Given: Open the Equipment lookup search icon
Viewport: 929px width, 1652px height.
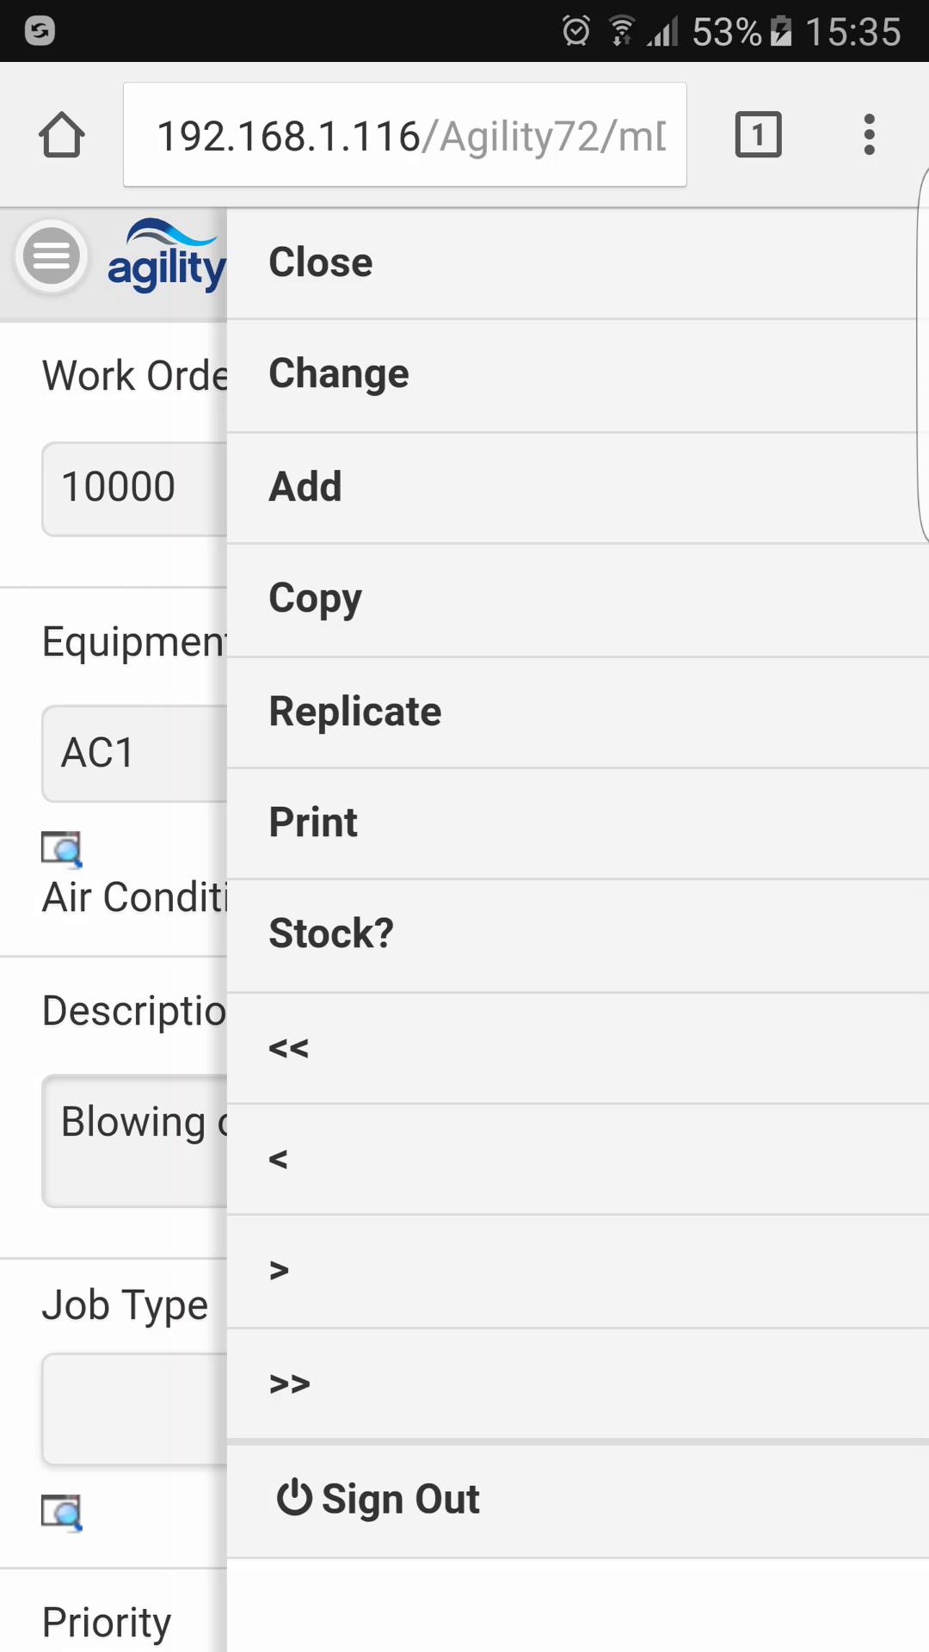Looking at the screenshot, I should 61,849.
